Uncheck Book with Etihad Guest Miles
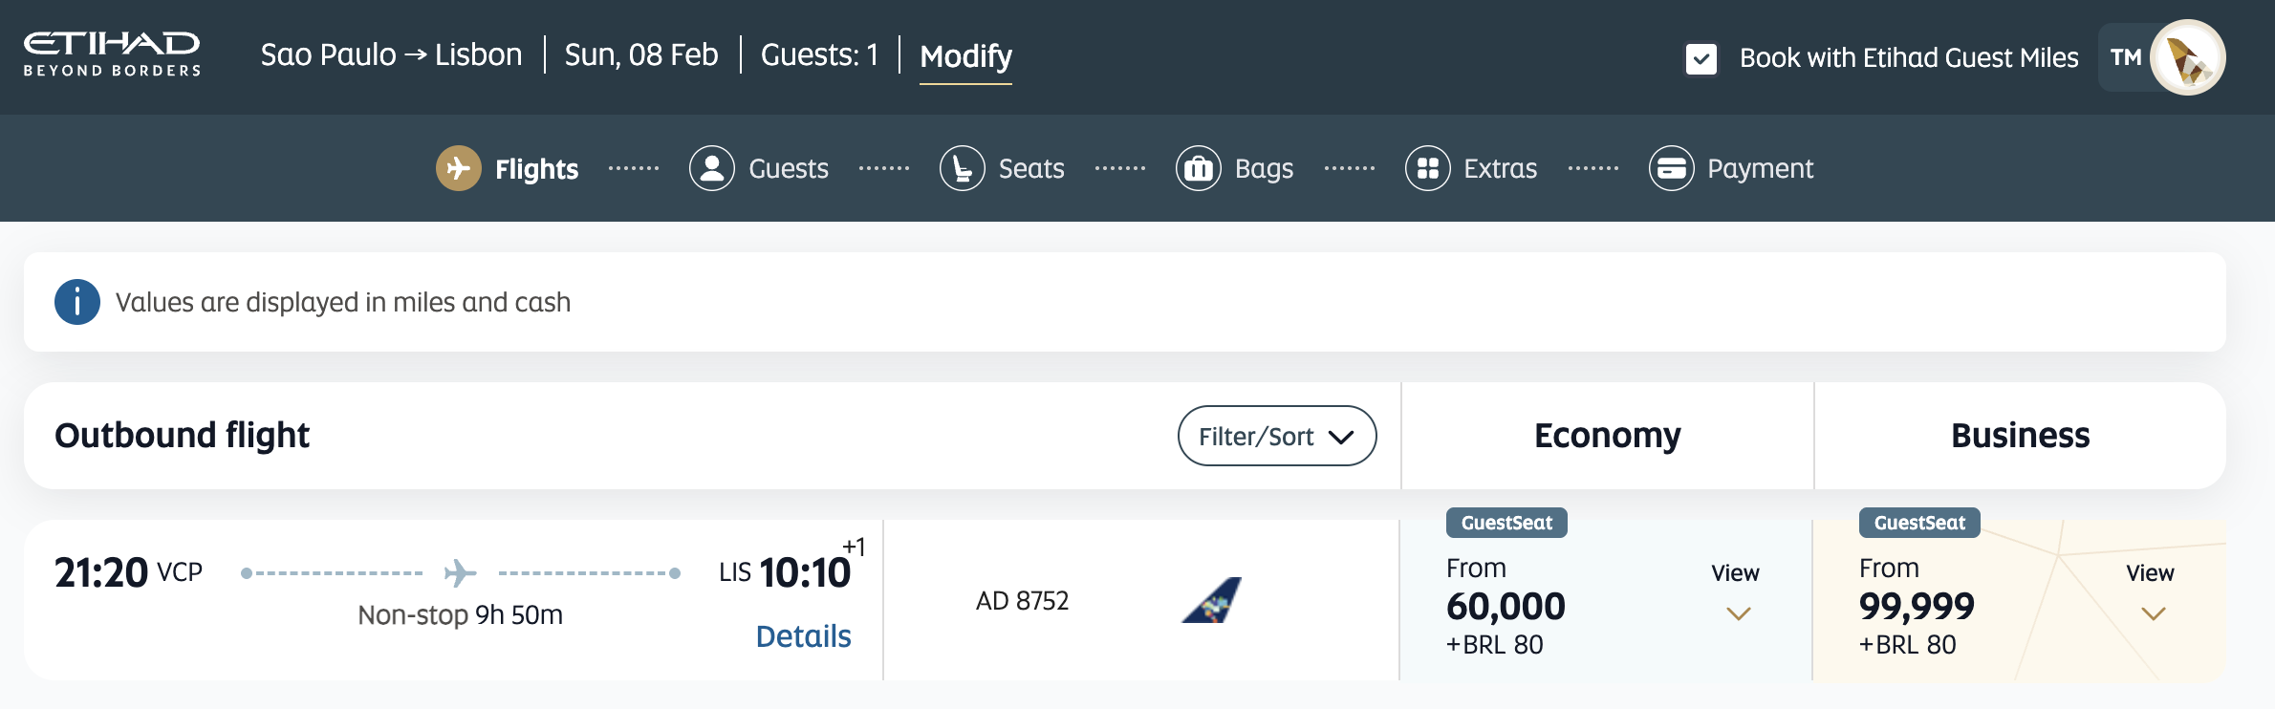 (1701, 58)
